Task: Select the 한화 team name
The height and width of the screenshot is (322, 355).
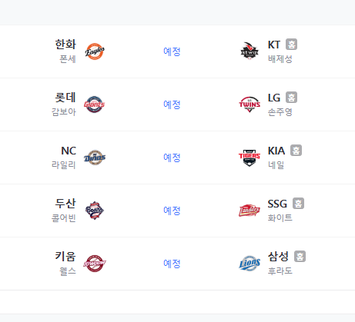Action: tap(65, 45)
